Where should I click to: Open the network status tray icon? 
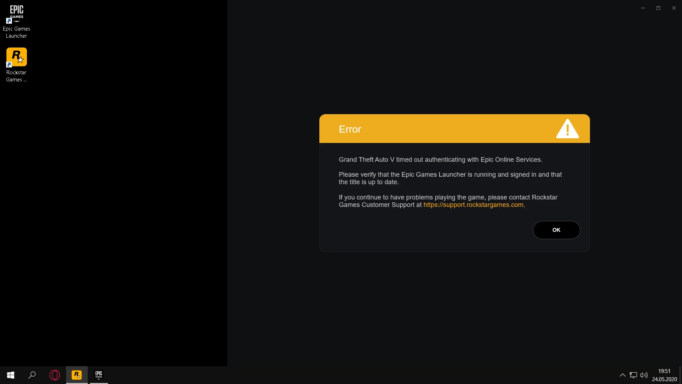click(633, 375)
